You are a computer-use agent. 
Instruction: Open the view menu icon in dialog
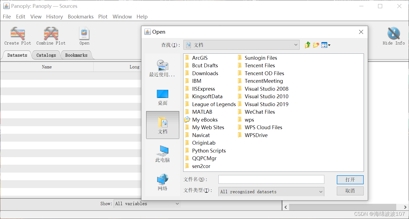[x=326, y=45]
